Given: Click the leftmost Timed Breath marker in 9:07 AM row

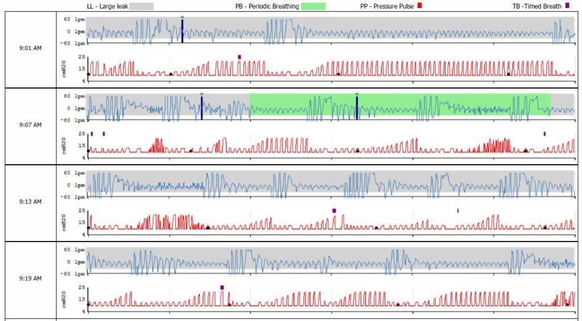Looking at the screenshot, I should click(92, 134).
